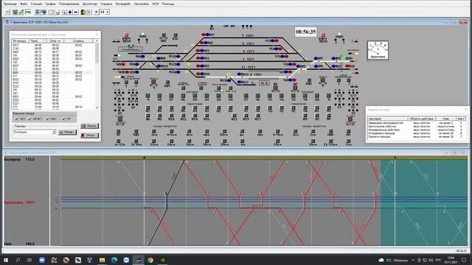Open the Файл menu
472x265 pixels.
coord(24,4)
